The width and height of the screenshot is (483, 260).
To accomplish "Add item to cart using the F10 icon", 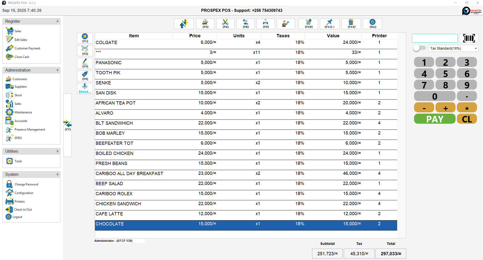I will click(x=308, y=24).
